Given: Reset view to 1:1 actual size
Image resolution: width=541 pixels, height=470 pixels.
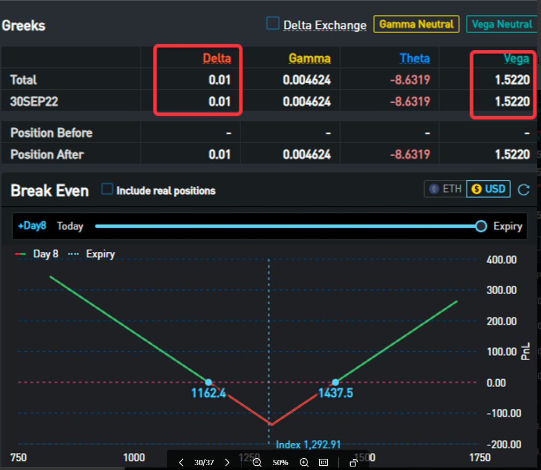Looking at the screenshot, I should [323, 463].
